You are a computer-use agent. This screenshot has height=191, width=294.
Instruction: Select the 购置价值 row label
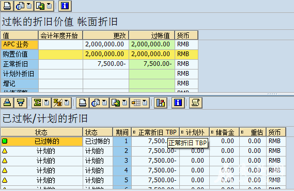coord(20,55)
